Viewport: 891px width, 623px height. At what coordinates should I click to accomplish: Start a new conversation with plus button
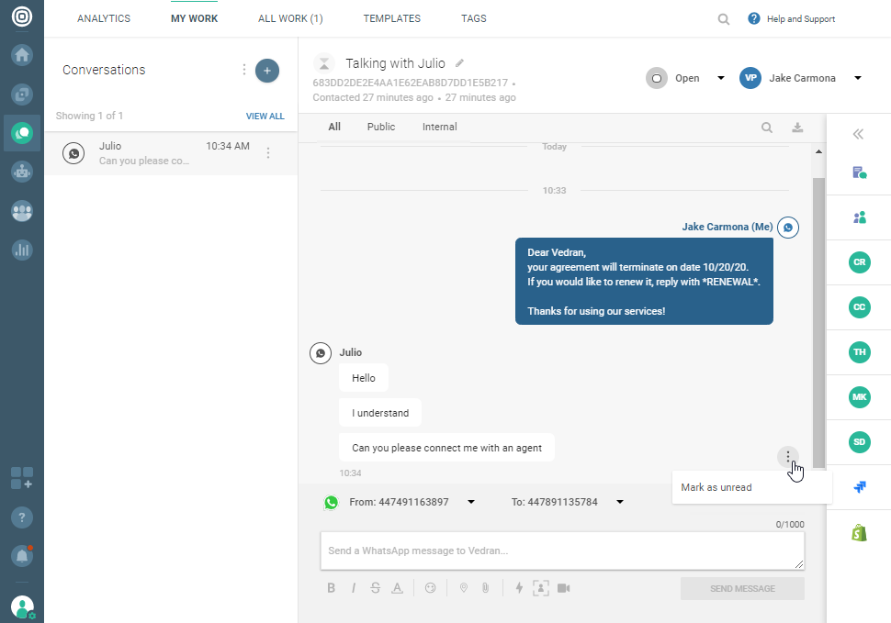pyautogui.click(x=267, y=70)
